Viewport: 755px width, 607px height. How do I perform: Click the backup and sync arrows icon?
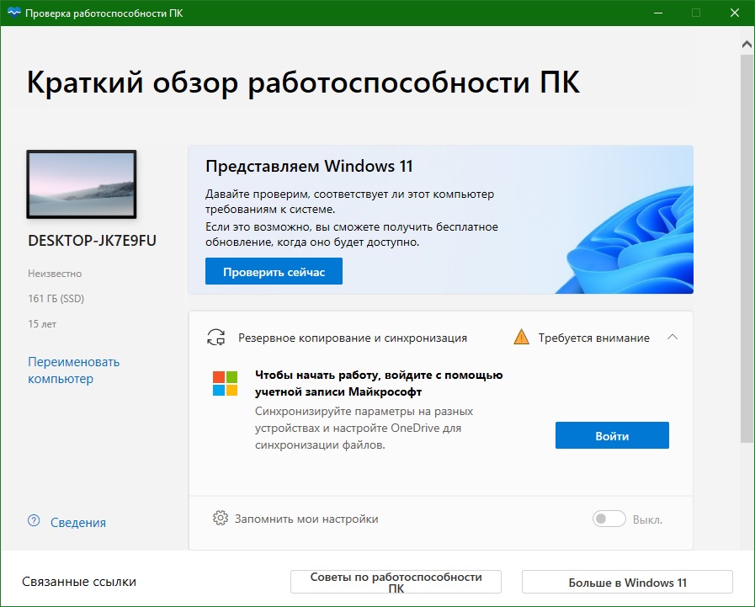(x=216, y=338)
